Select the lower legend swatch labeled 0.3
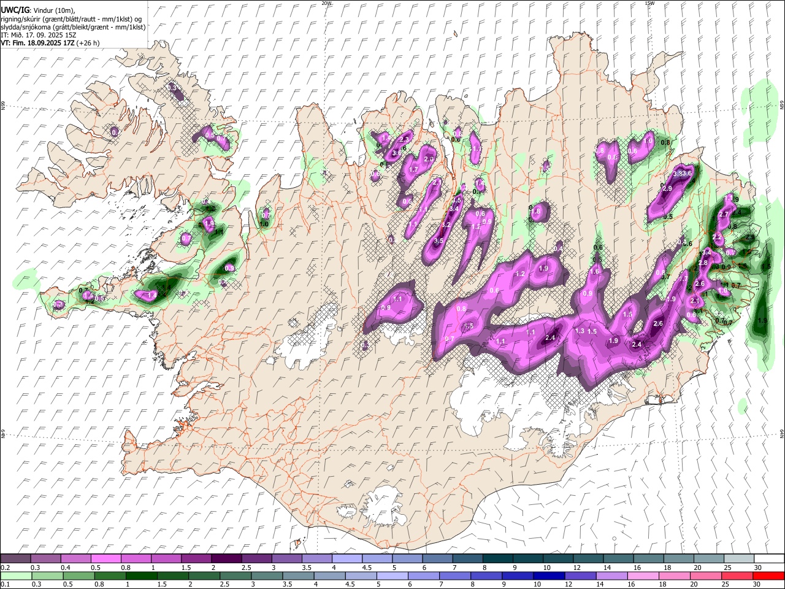This screenshot has height=589, width=785. pyautogui.click(x=47, y=576)
